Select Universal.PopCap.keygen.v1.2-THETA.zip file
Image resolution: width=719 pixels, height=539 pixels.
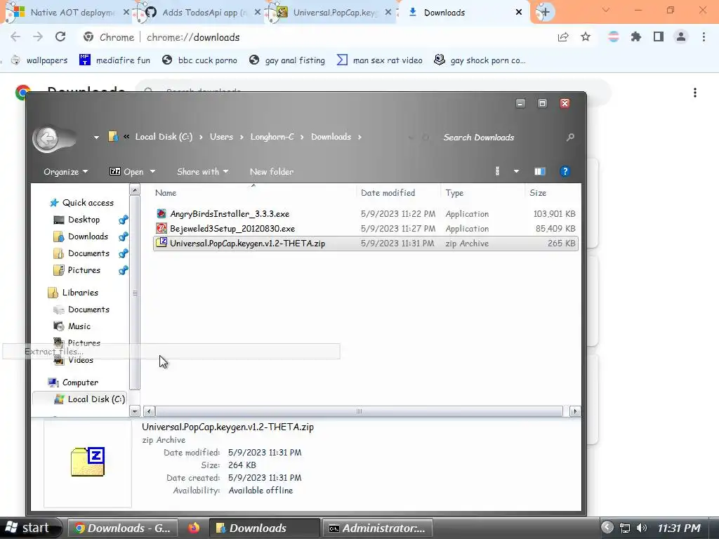[x=365, y=244]
